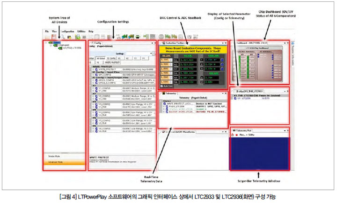The height and width of the screenshot is (204, 337).
Task: Open the Config panel dropdown arrow
Action: tap(152, 43)
